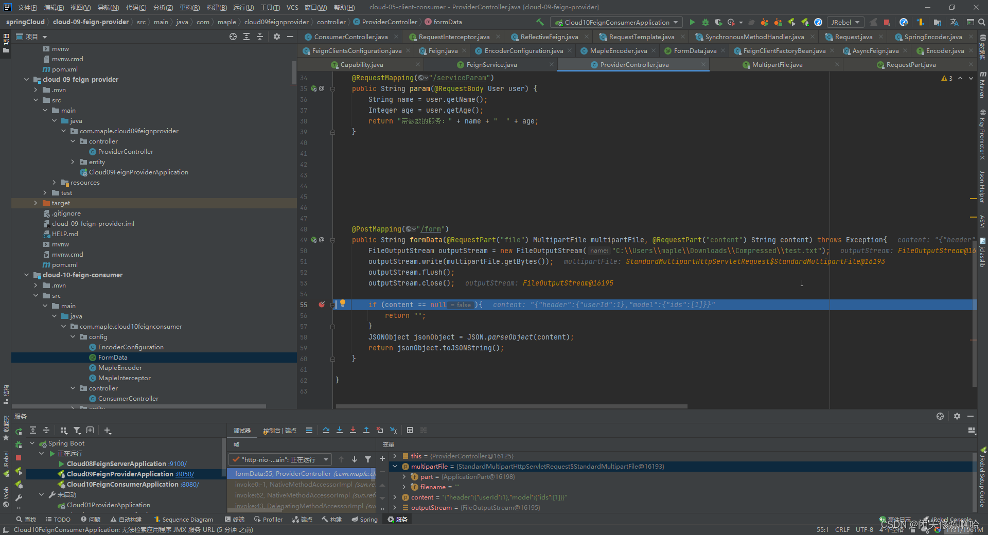This screenshot has width=988, height=535.
Task: Toggle the TODO tool window button
Action: 58,519
